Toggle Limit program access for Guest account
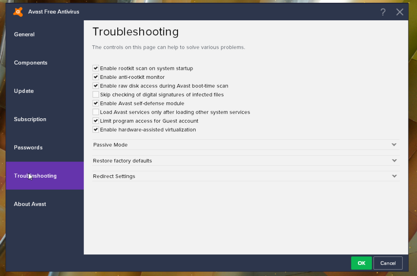This screenshot has width=417, height=276. [96, 121]
